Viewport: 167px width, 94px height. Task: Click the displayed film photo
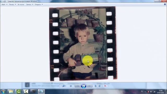pyautogui.click(x=83, y=44)
